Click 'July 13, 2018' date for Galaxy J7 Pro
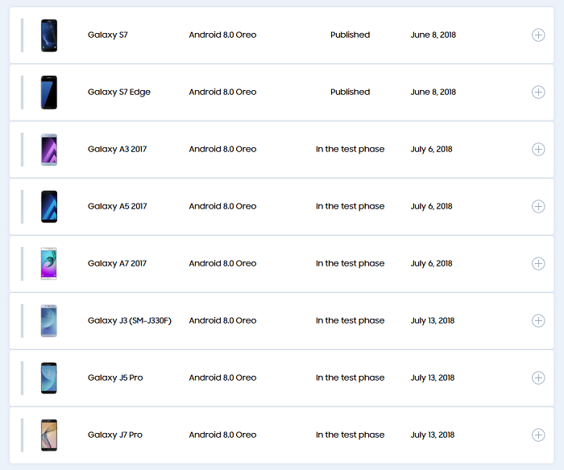This screenshot has width=564, height=470. tap(433, 435)
